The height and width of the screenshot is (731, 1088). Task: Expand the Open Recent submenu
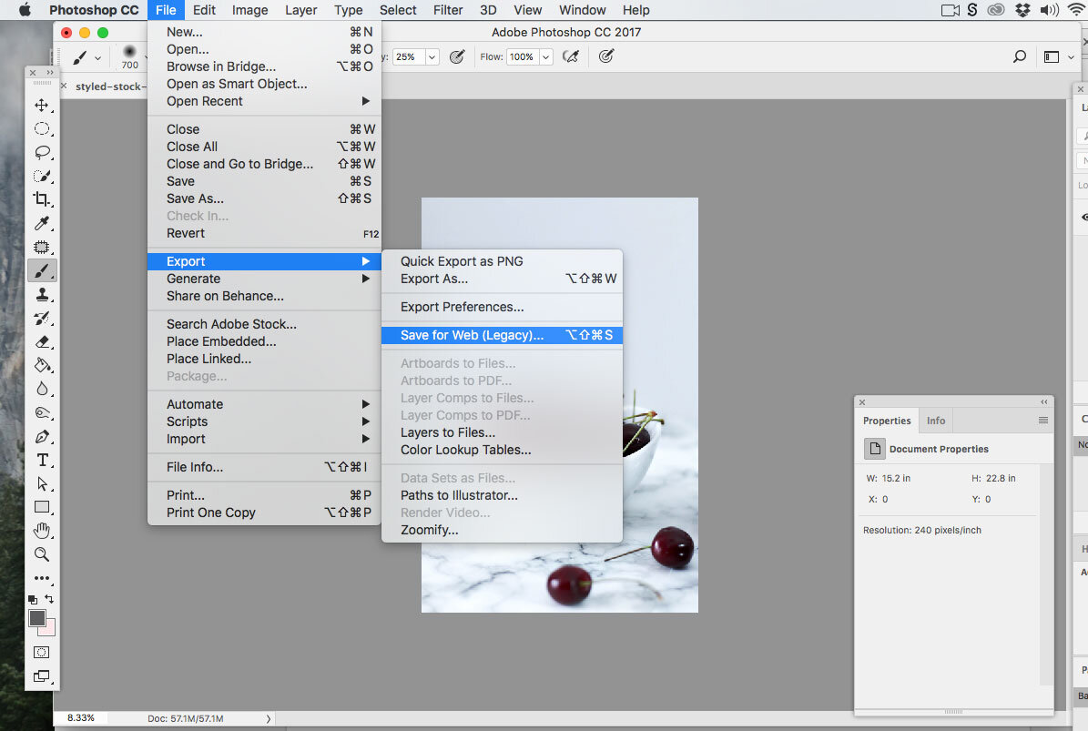[366, 101]
